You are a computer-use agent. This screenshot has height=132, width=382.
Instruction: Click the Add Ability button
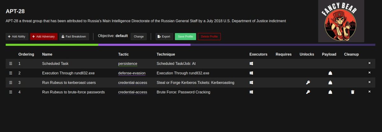point(17,37)
